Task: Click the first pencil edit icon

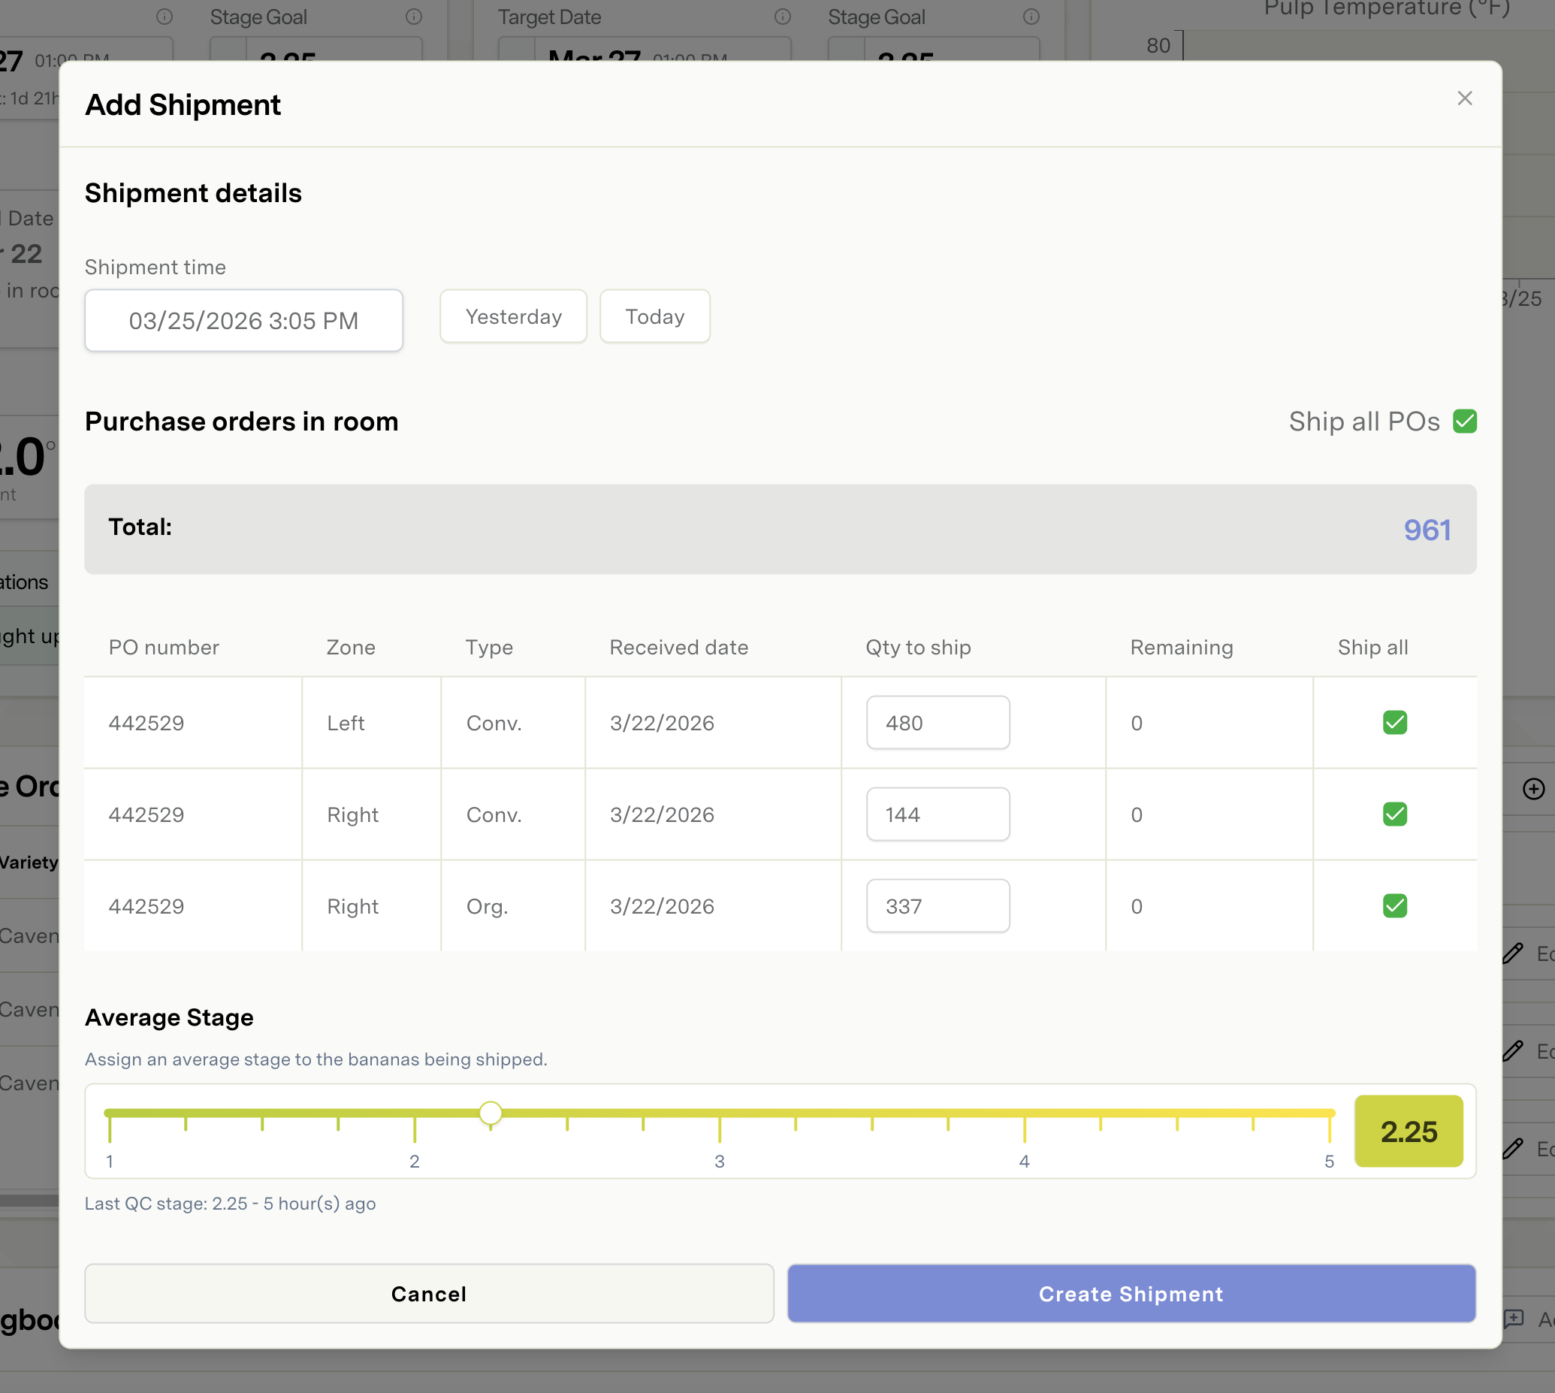Action: (1513, 953)
